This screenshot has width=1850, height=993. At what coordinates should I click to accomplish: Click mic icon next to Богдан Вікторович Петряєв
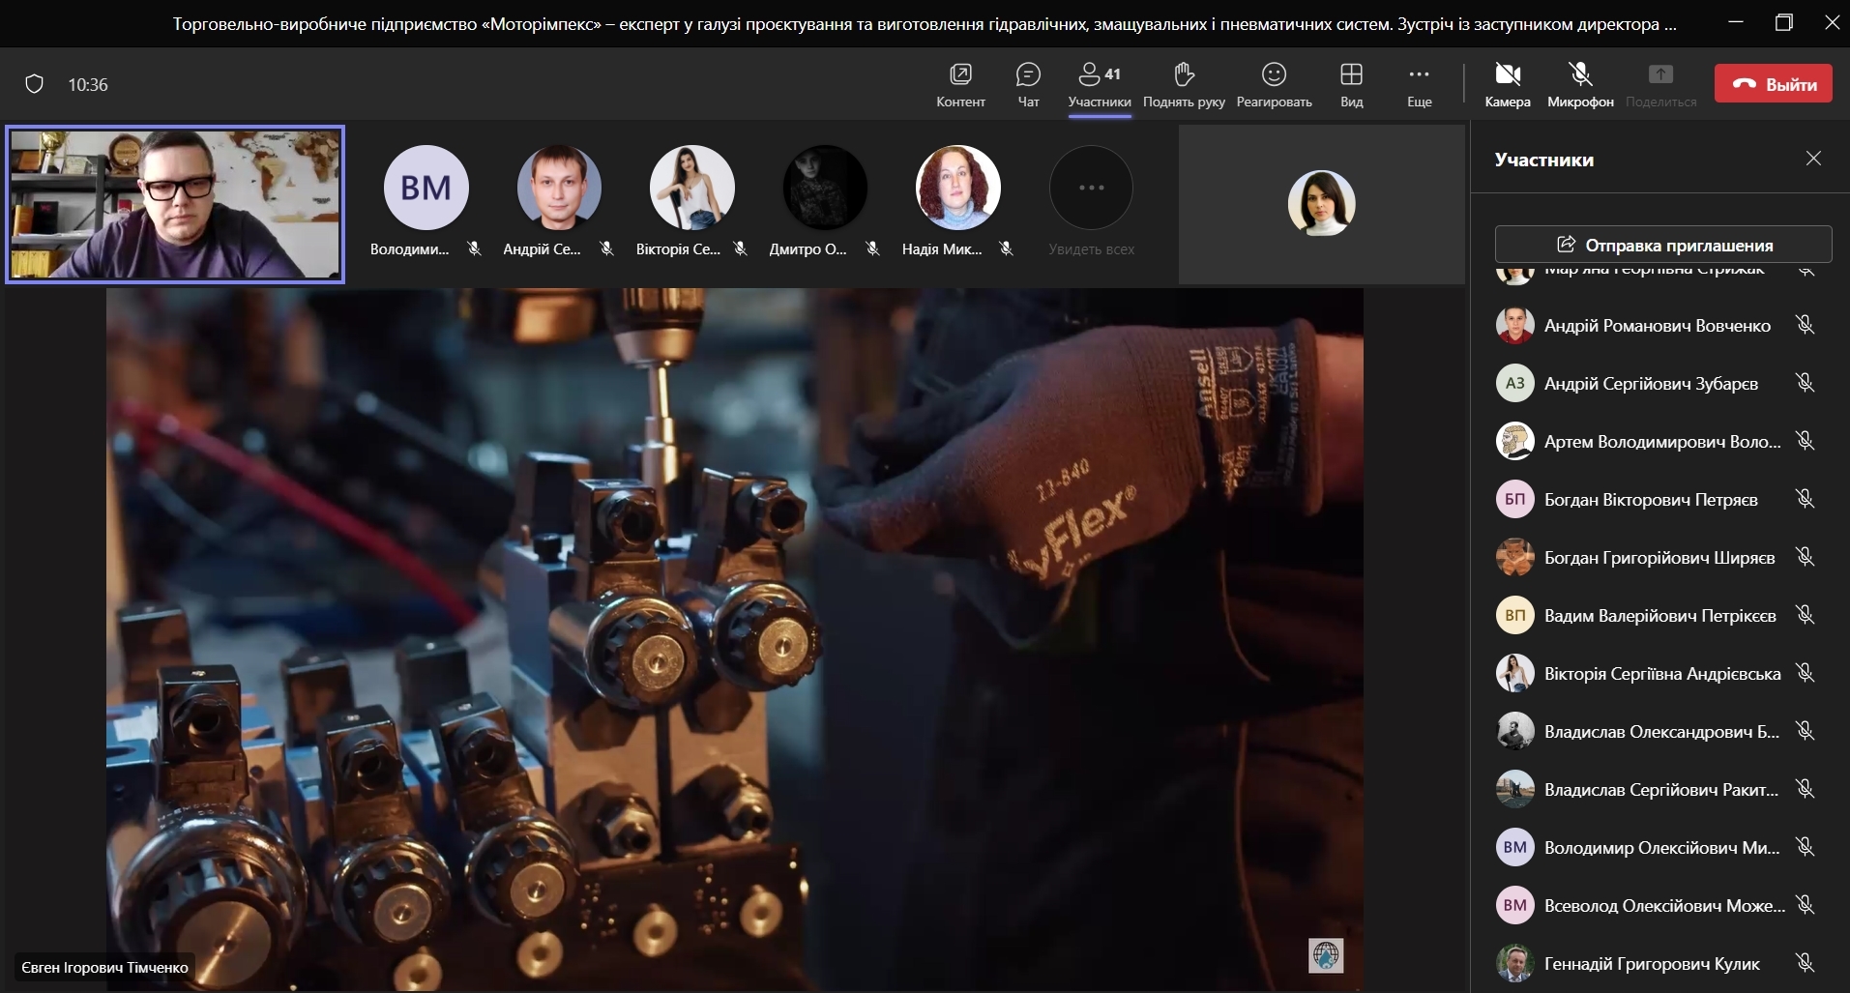1805,499
